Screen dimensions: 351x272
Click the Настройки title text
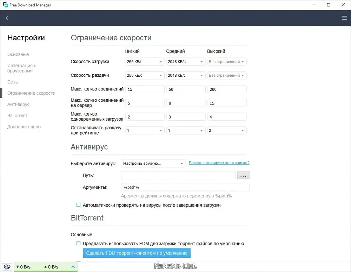[x=26, y=38]
